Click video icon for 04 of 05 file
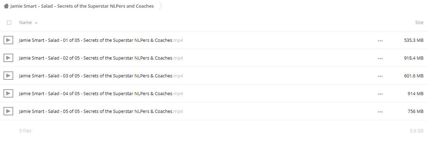 coord(8,93)
